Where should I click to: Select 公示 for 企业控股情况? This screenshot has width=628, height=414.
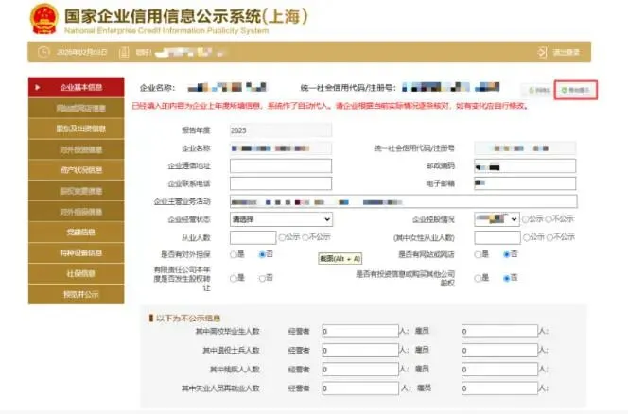(x=525, y=219)
